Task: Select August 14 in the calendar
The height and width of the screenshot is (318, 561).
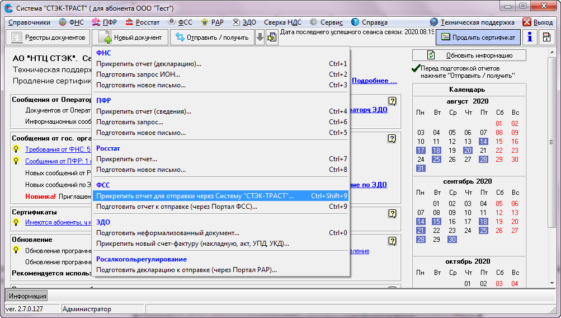Action: (x=483, y=142)
